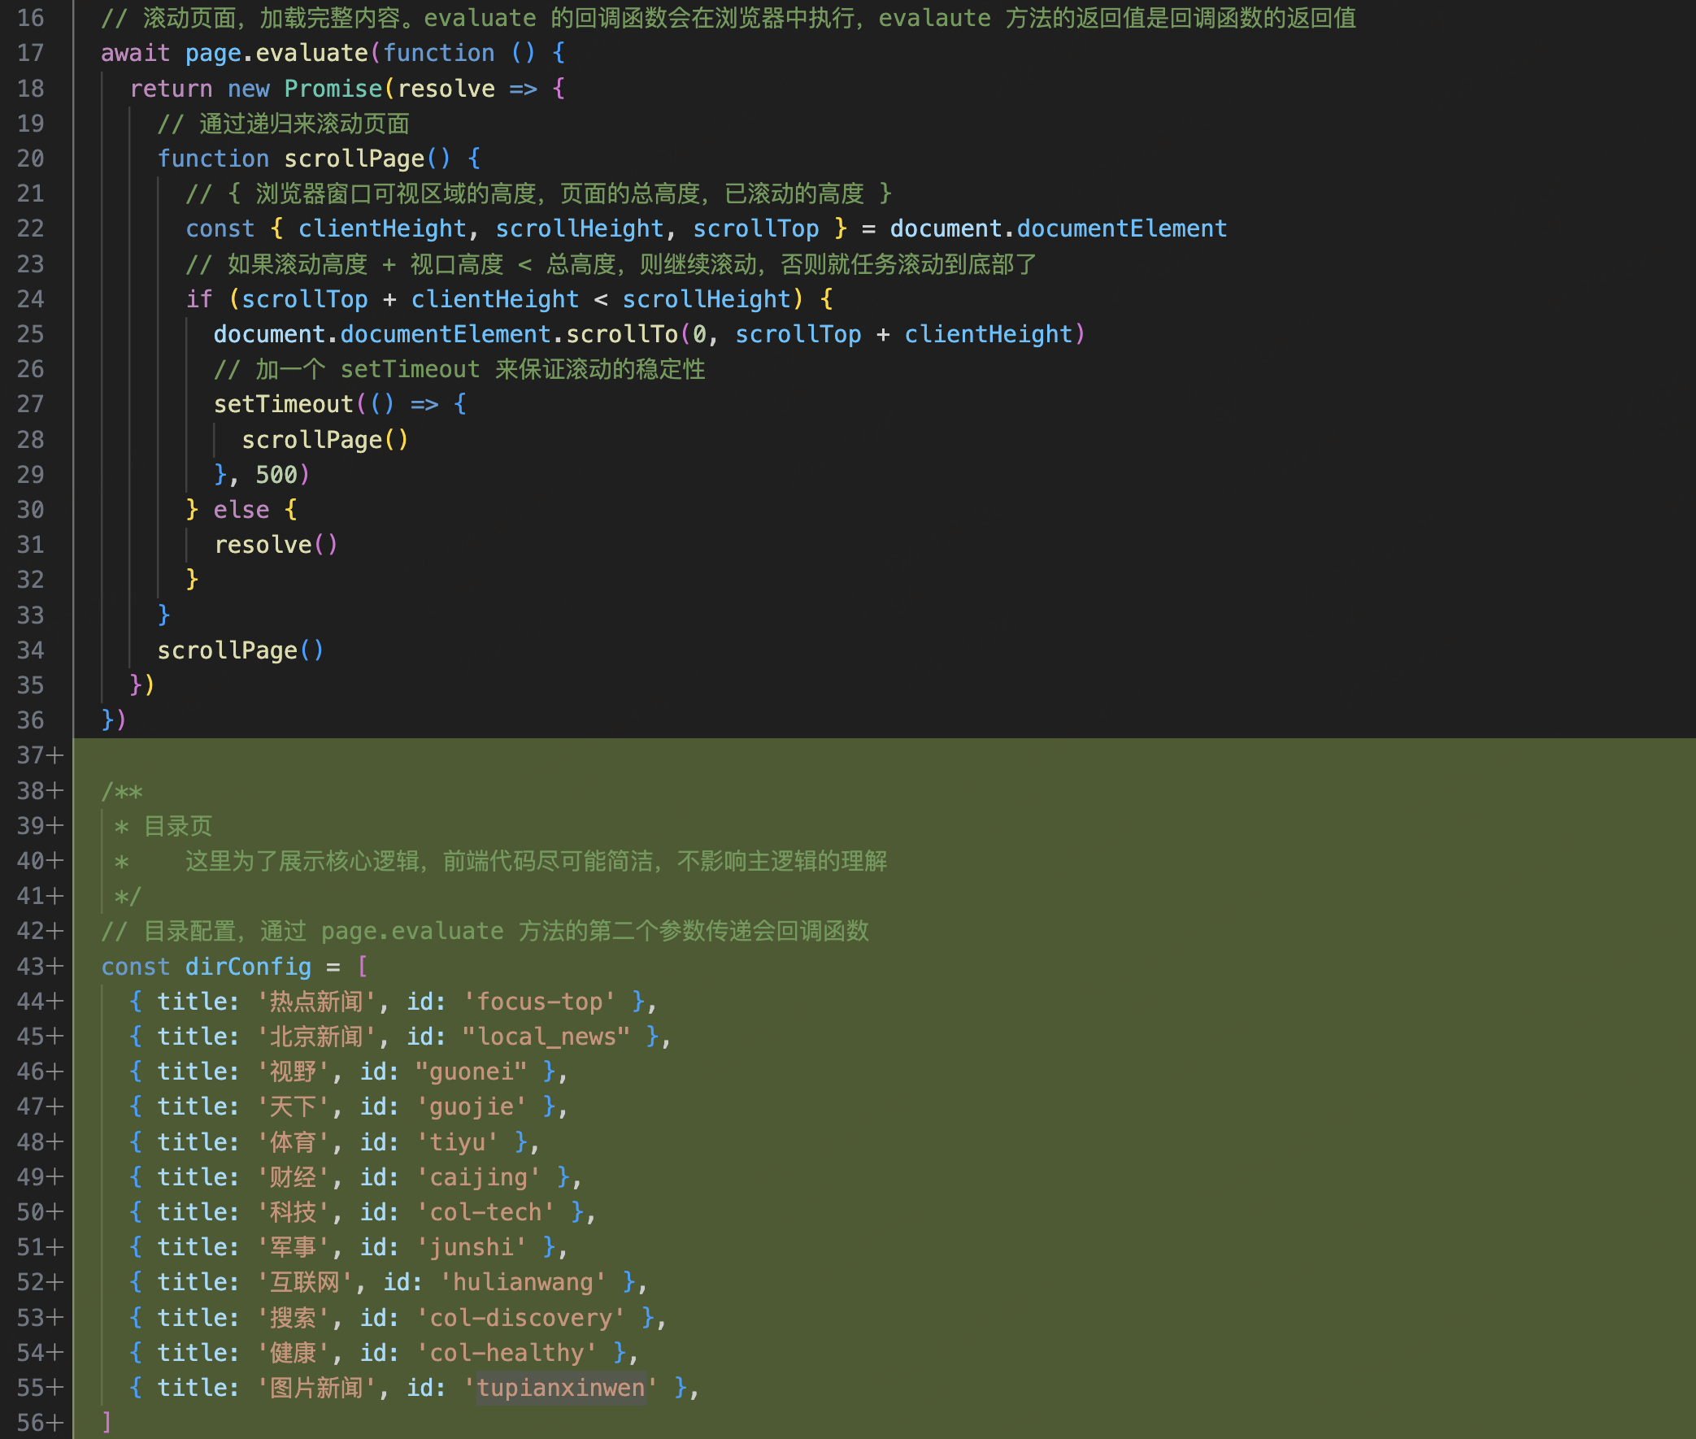Click the 'scrollPage' function declaration name
The height and width of the screenshot is (1439, 1696).
354,159
